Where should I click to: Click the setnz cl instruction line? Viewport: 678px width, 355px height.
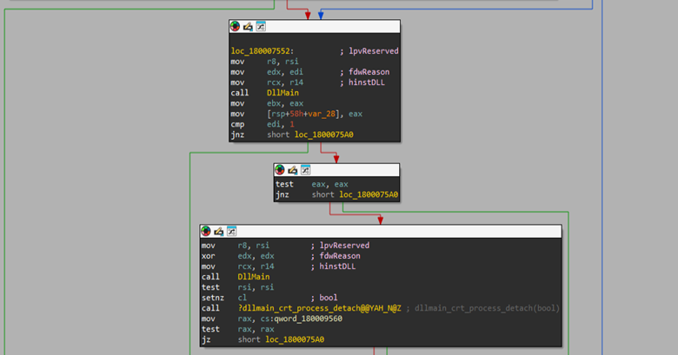click(x=226, y=298)
